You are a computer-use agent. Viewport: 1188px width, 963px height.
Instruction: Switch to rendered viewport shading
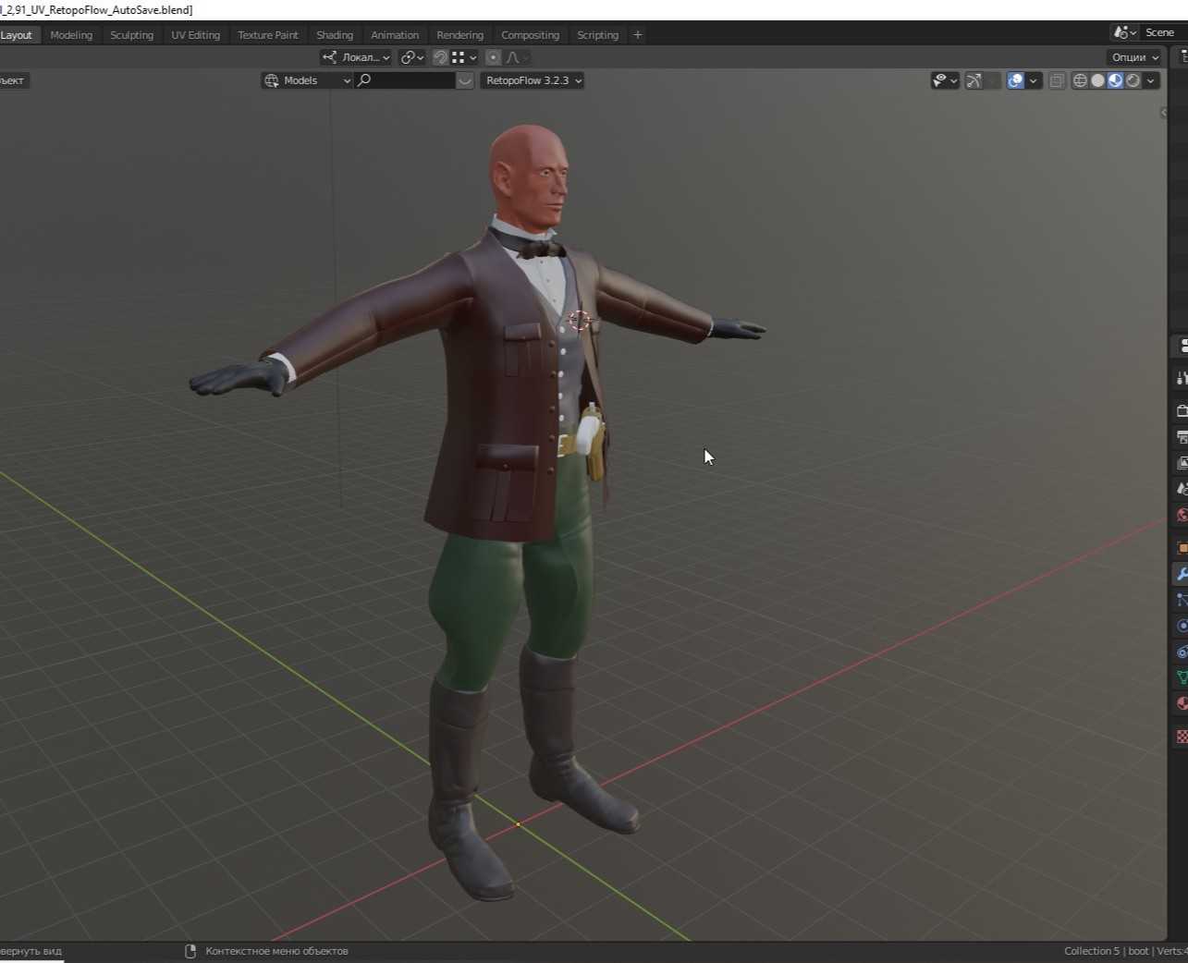coord(1133,80)
